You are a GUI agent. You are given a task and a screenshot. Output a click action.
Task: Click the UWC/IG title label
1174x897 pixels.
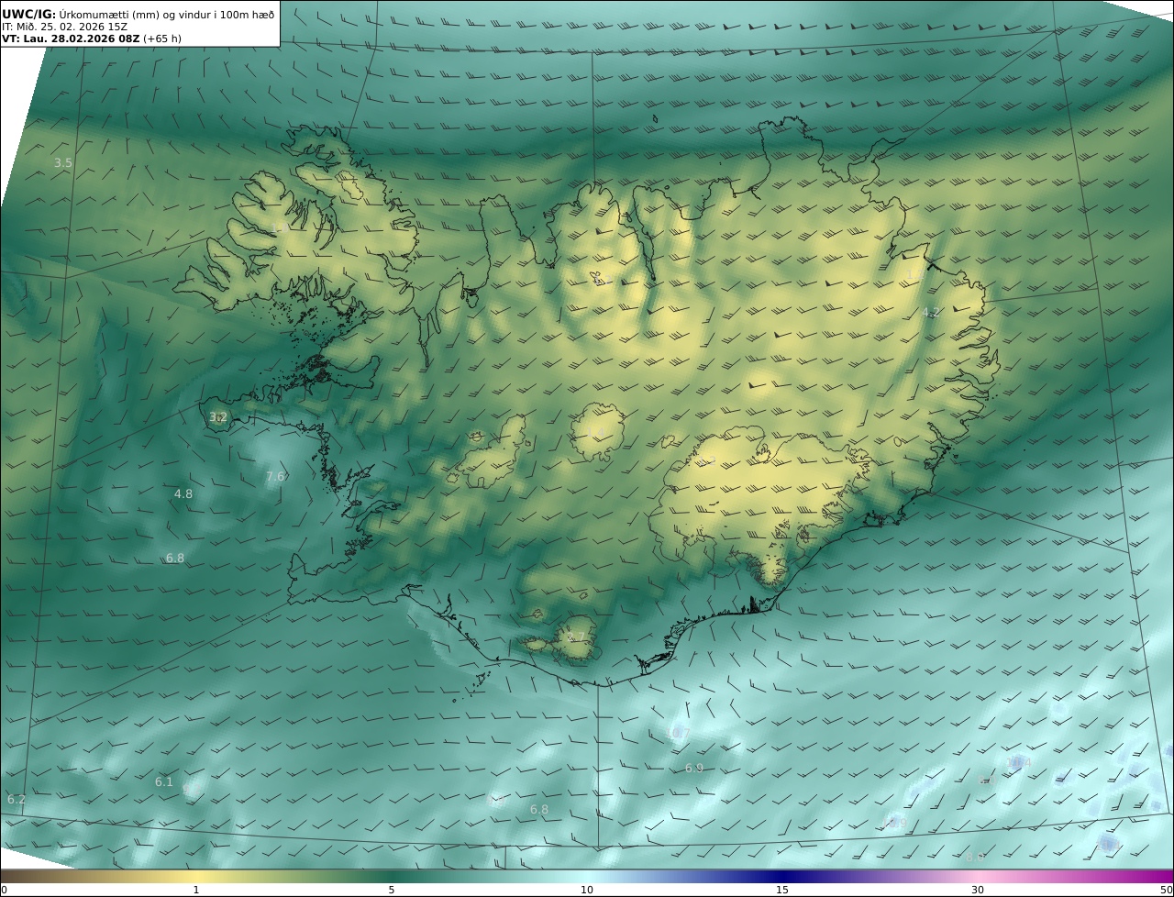(x=29, y=14)
